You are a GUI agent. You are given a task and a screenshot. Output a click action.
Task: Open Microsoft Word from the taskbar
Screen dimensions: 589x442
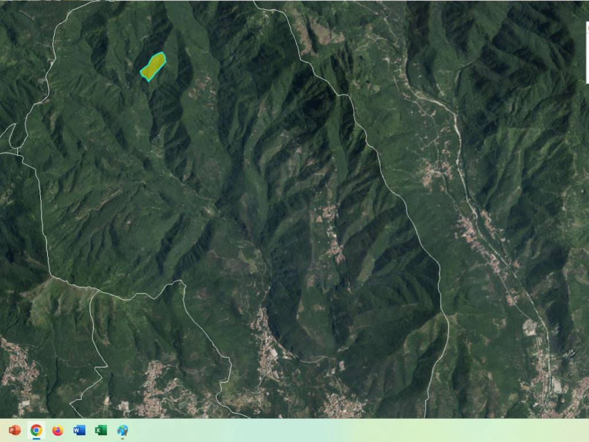[79, 430]
